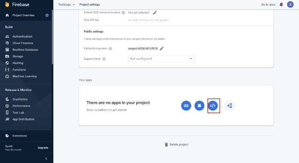
Task: Show help for GCP resource location
Action: coord(123,13)
